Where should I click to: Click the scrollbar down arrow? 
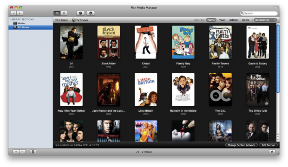pyautogui.click(x=278, y=140)
